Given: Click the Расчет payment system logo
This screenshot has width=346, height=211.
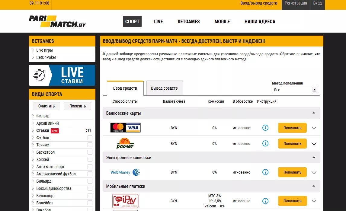Looking at the screenshot, I should (125, 143).
